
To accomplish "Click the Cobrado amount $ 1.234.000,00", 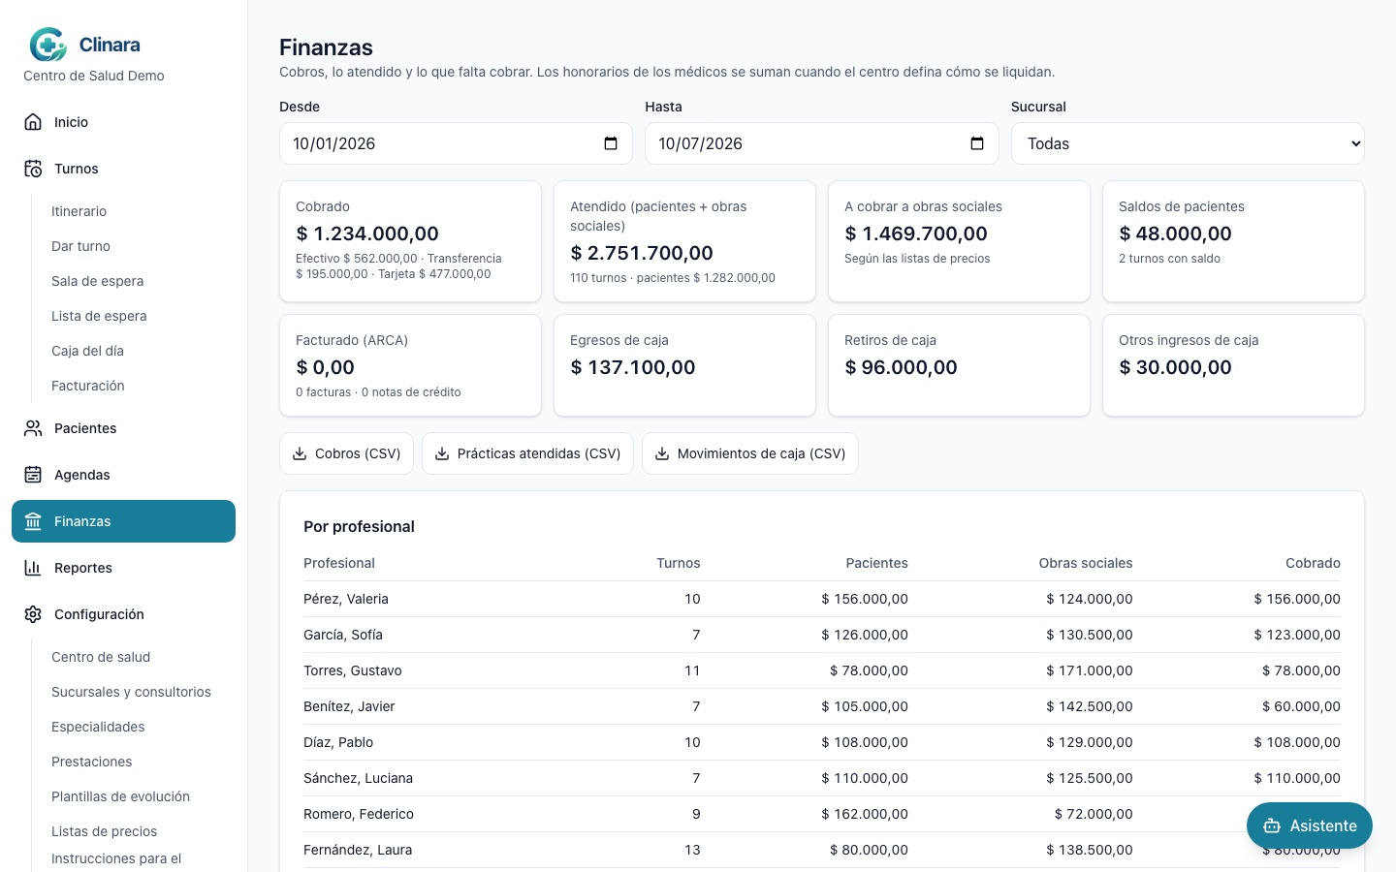I will coord(367,234).
